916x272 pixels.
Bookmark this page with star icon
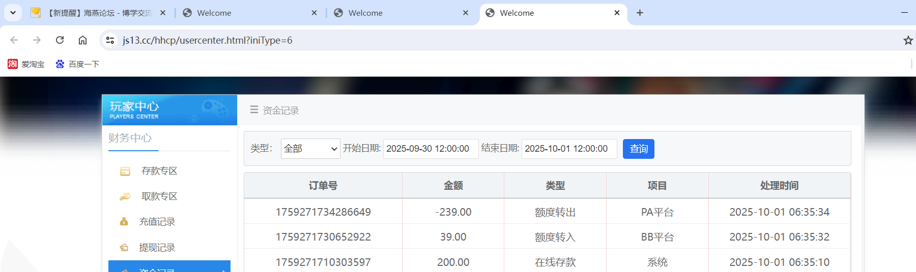[908, 40]
